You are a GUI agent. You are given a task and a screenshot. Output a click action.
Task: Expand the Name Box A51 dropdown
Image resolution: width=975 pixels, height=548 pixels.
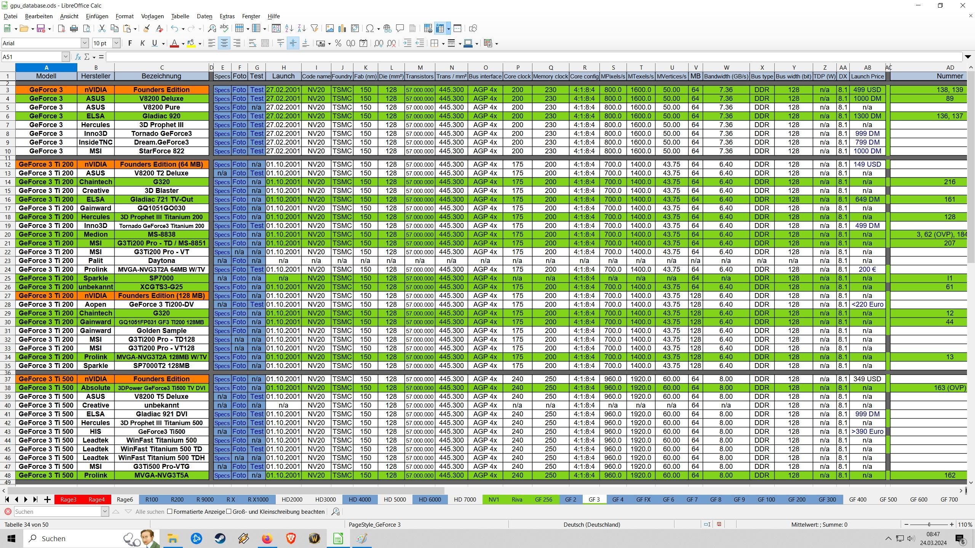click(x=66, y=57)
